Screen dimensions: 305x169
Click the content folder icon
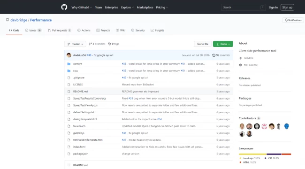[x=69, y=64]
